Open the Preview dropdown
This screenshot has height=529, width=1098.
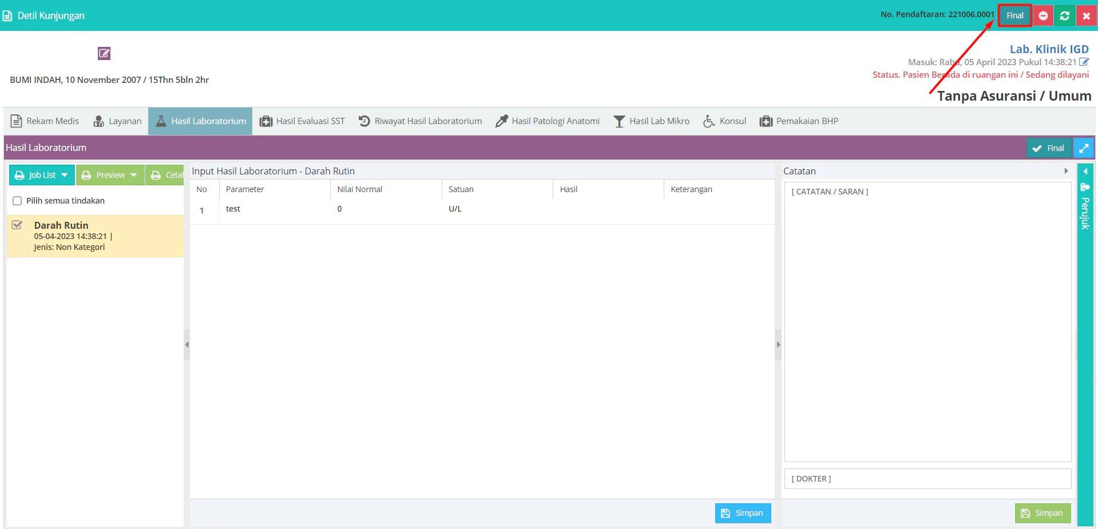pos(110,175)
